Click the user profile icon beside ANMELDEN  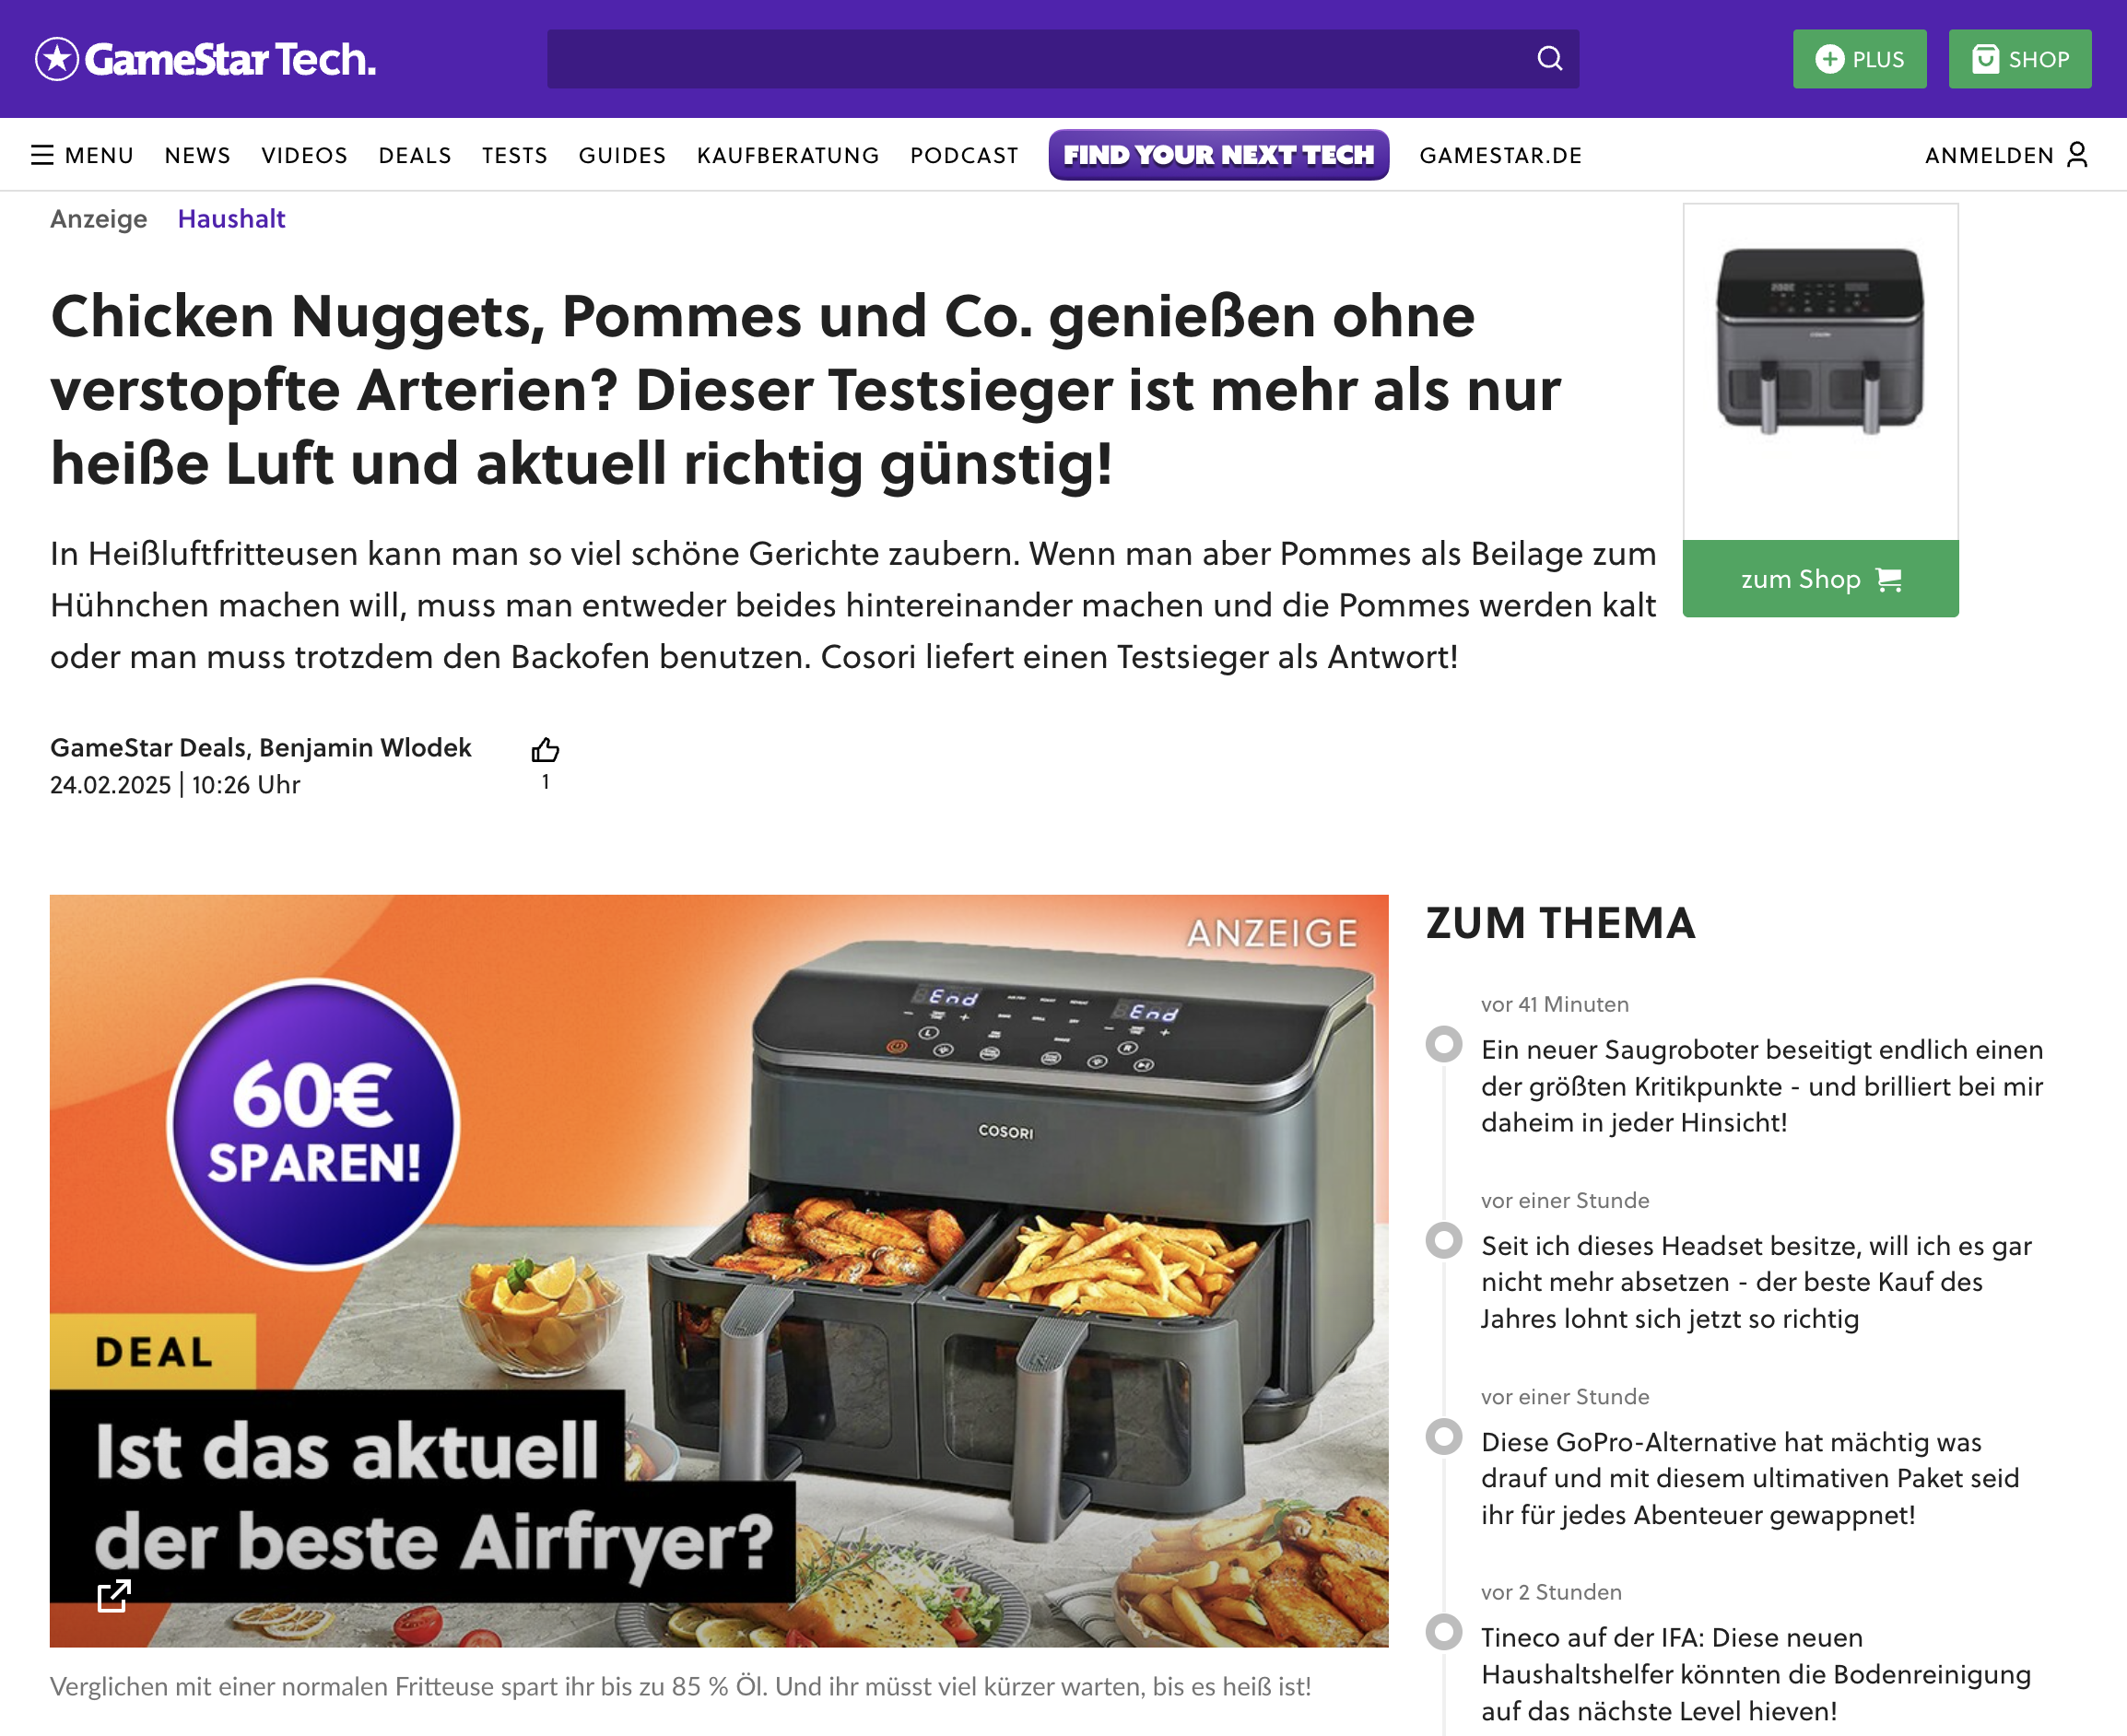pyautogui.click(x=2077, y=154)
